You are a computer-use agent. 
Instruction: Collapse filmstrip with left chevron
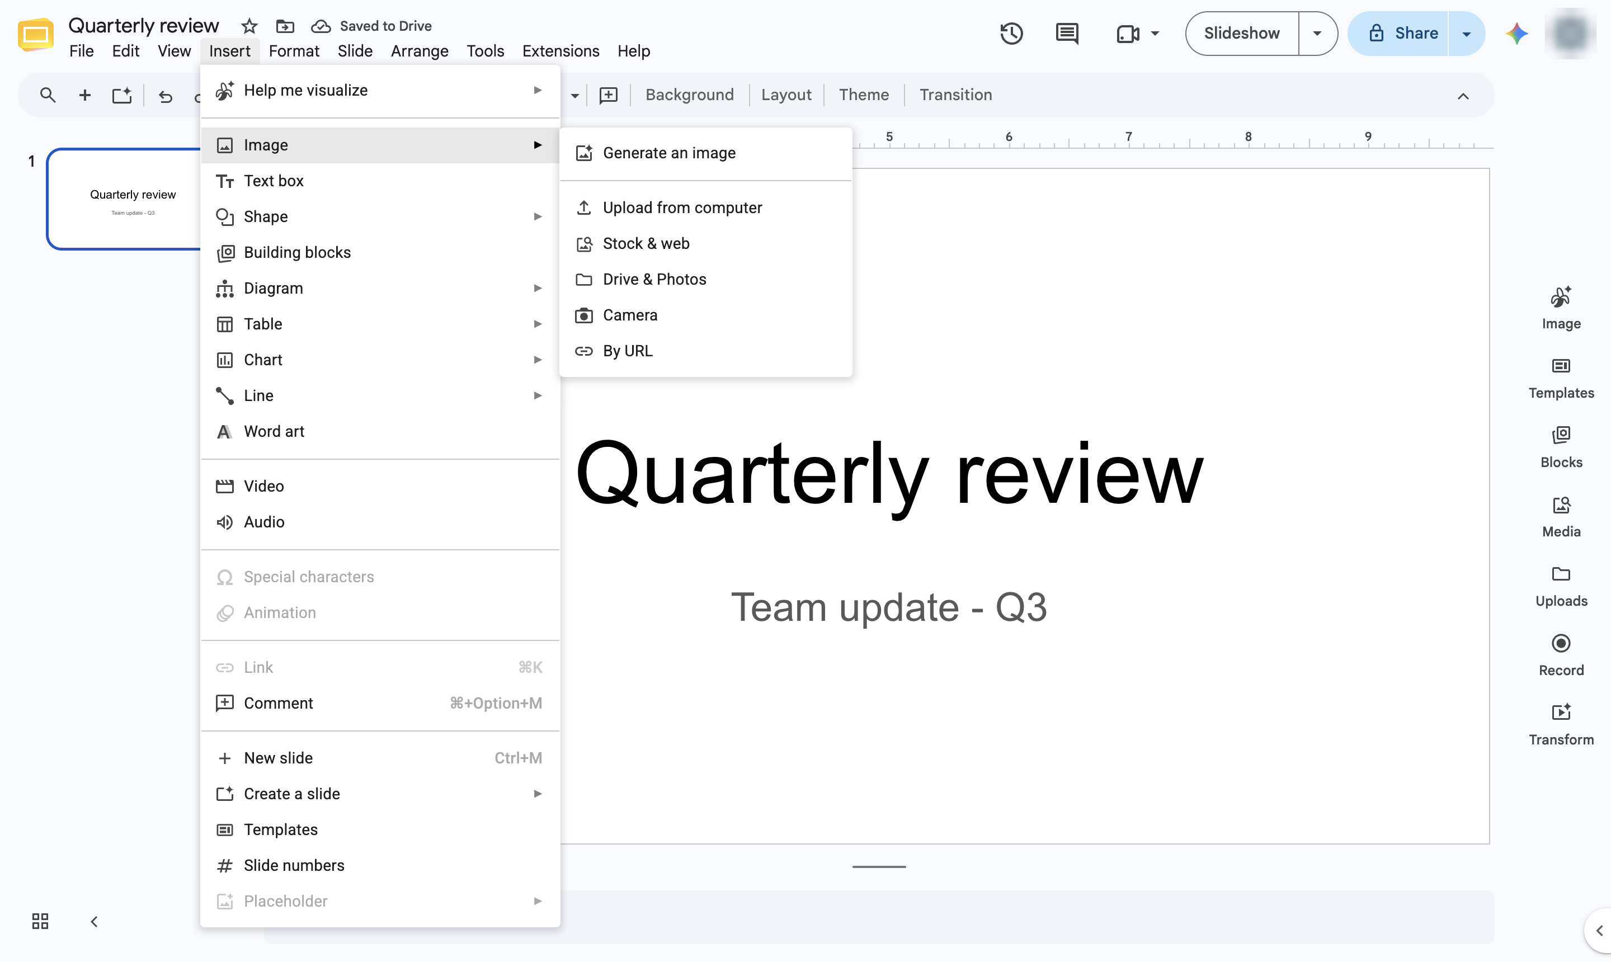tap(94, 921)
